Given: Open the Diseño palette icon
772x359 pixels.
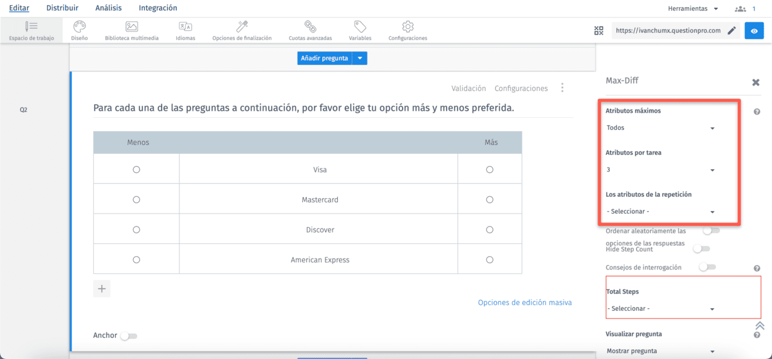Looking at the screenshot, I should pyautogui.click(x=79, y=26).
